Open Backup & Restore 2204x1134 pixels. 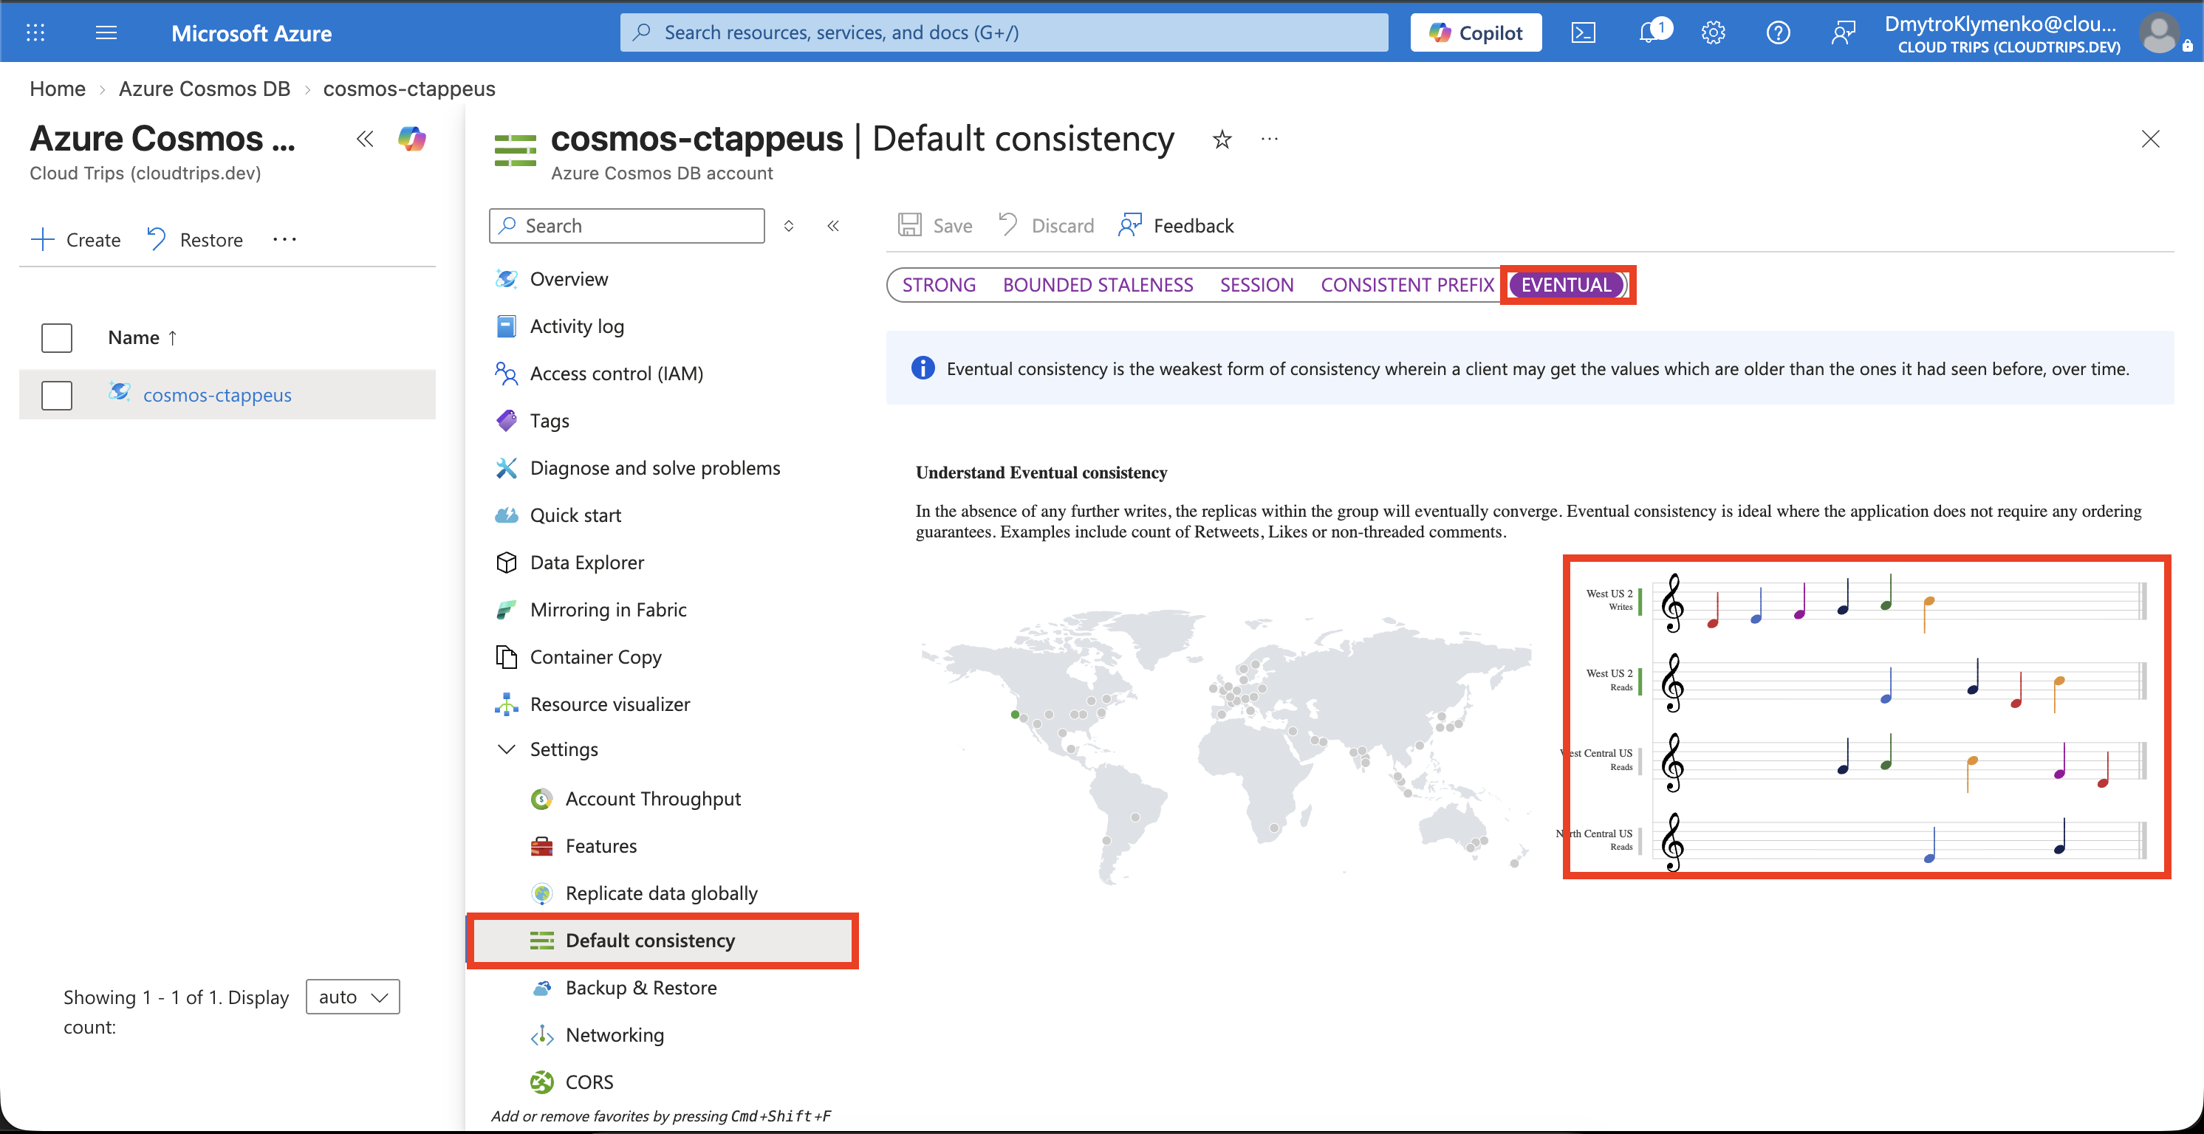coord(641,988)
